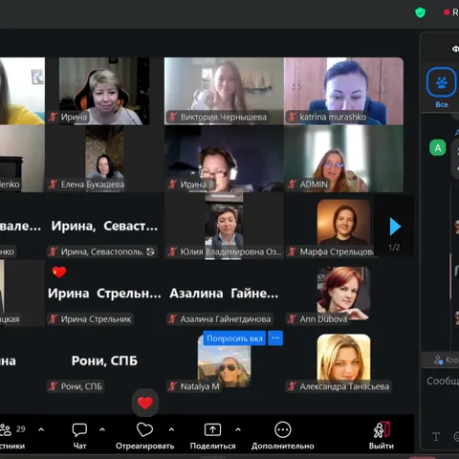459x459 pixels.
Task: Click muted mic icon next to ADMIN
Action: (292, 185)
